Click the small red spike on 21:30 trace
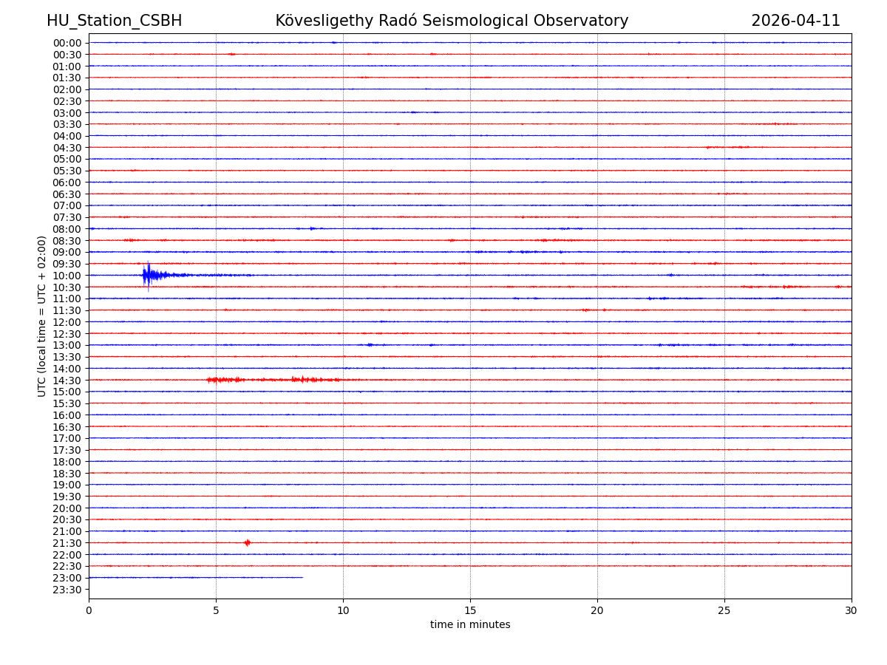Viewport: 887px width, 665px height. pyautogui.click(x=247, y=542)
